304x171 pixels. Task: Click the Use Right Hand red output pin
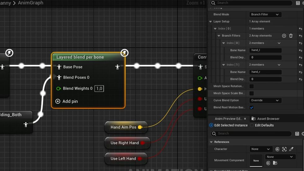point(143,143)
